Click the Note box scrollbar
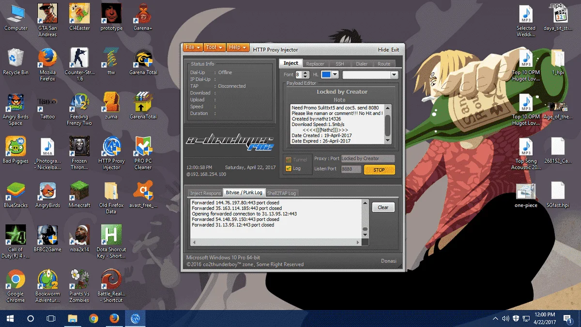The image size is (581, 327). coord(387,124)
